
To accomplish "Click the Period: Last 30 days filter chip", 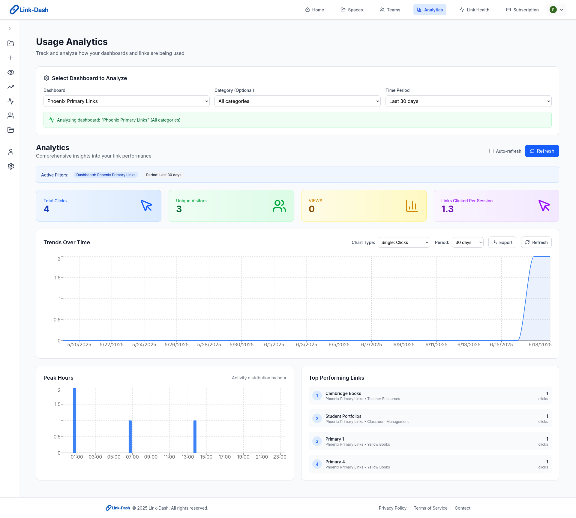I will click(x=163, y=175).
